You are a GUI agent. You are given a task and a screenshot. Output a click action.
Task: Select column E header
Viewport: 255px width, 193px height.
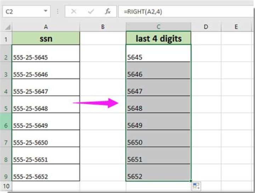(x=236, y=27)
